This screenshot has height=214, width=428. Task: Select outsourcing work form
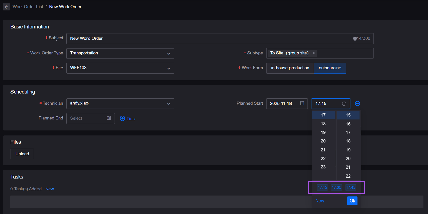(x=330, y=68)
